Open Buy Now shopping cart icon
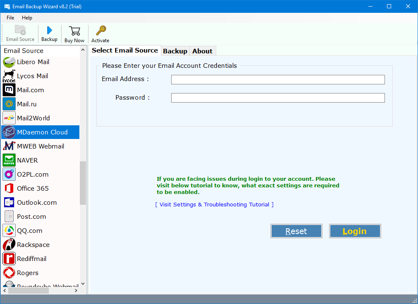The height and width of the screenshot is (304, 418). (74, 31)
